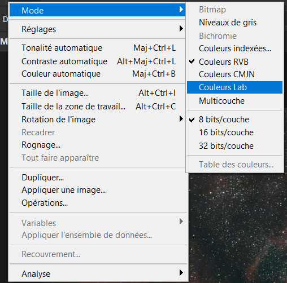Image resolution: width=287 pixels, height=283 pixels.
Task: Open Appliquer une image dialog
Action: coord(98,190)
